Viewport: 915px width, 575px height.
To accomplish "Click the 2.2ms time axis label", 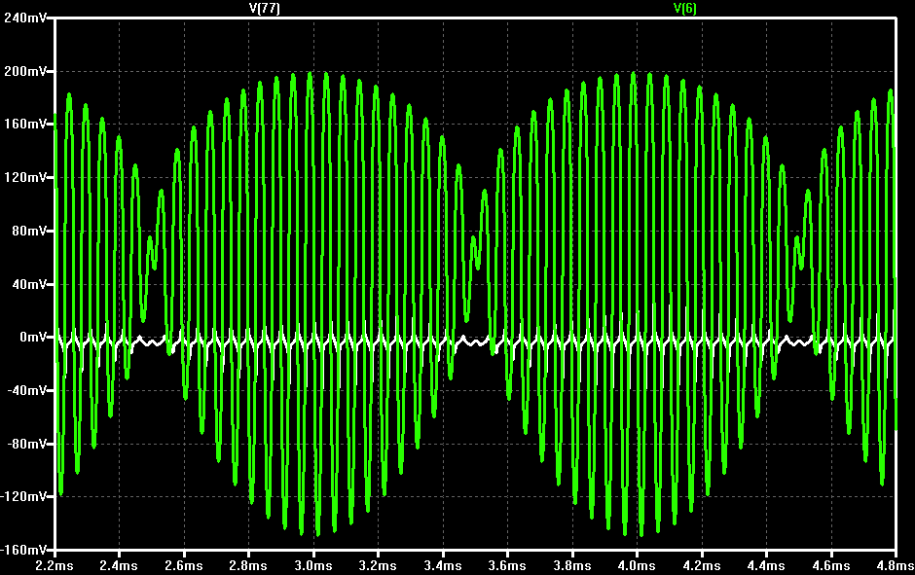I will click(55, 565).
